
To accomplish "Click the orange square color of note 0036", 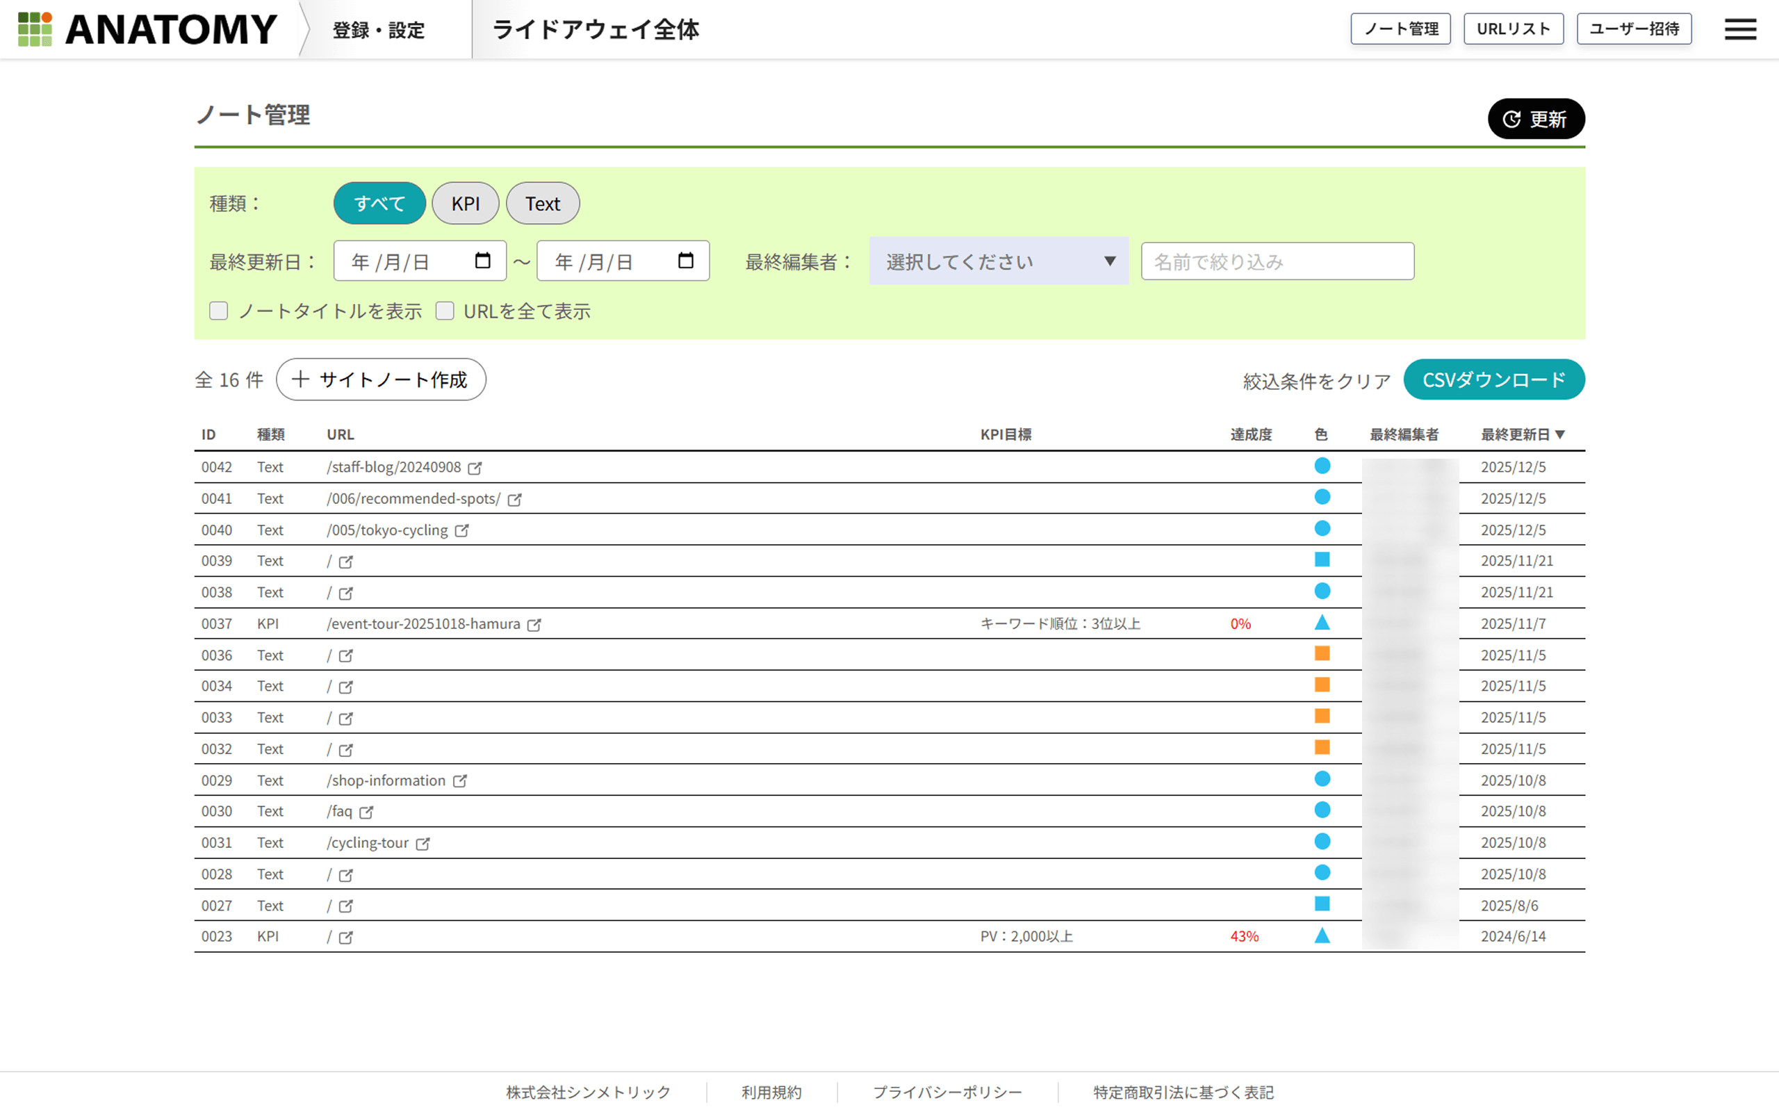I will tap(1322, 654).
